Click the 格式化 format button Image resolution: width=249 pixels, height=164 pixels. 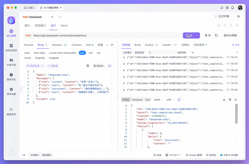98,66
